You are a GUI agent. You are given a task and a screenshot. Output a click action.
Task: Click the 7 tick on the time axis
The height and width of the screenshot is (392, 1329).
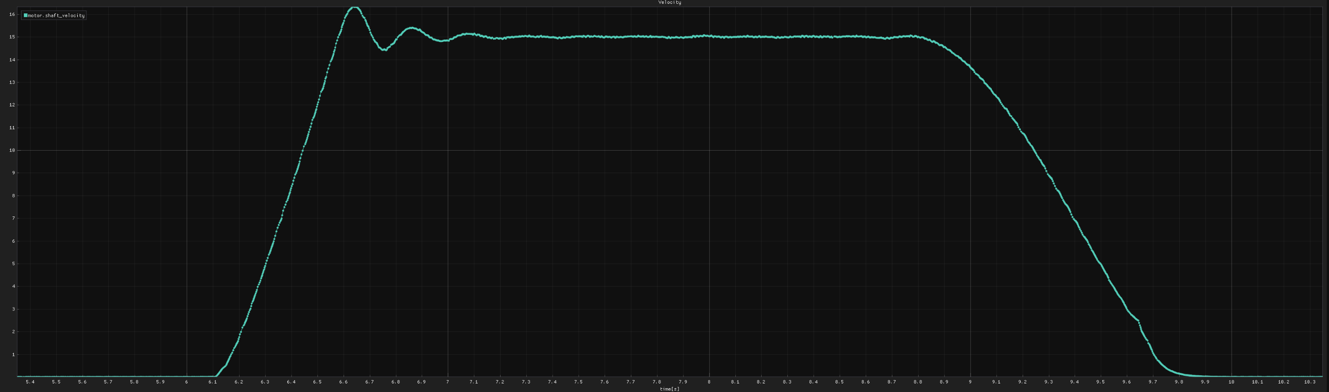pos(448,382)
